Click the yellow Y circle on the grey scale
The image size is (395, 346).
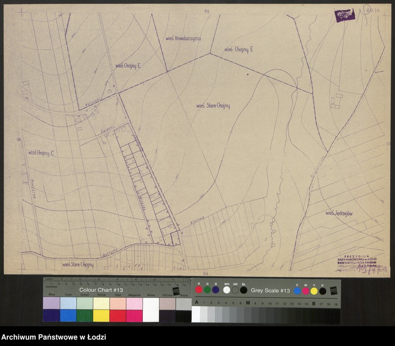(314, 291)
